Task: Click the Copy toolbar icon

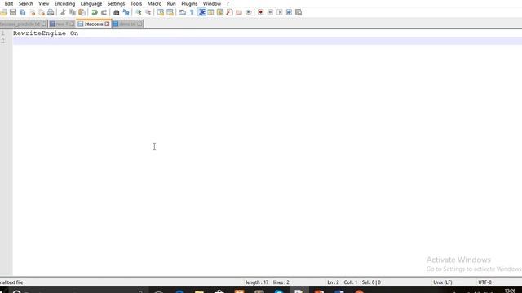Action: [x=73, y=12]
